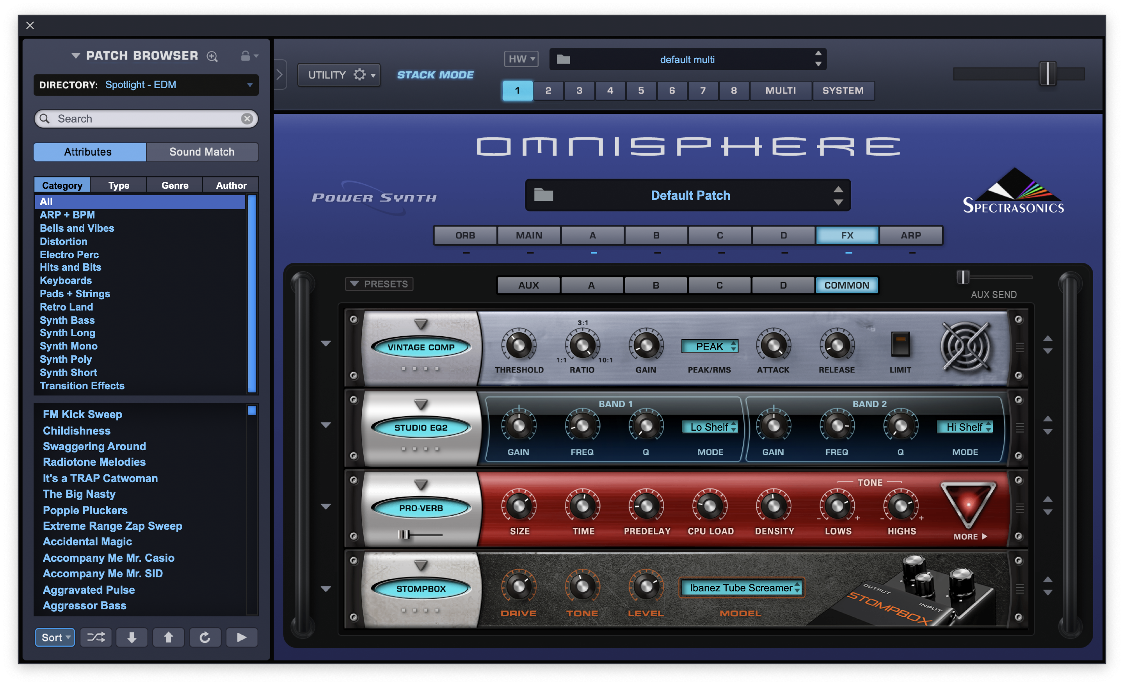This screenshot has width=1124, height=685.
Task: Click the patch browser zoom magnifier icon
Action: pyautogui.click(x=212, y=56)
